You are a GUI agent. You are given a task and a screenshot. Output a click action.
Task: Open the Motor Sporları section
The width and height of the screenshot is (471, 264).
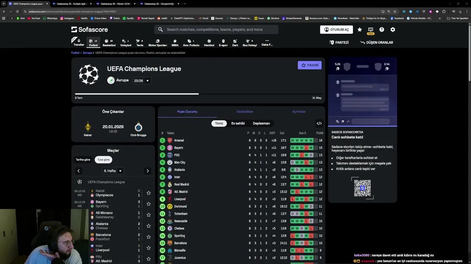click(157, 43)
